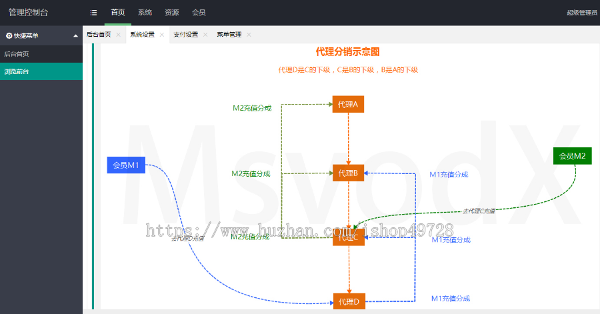This screenshot has width=600, height=314.
Task: Switch to the 系统设置 tab
Action: tap(143, 35)
